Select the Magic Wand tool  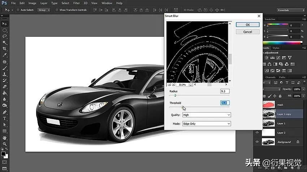pos(5,42)
